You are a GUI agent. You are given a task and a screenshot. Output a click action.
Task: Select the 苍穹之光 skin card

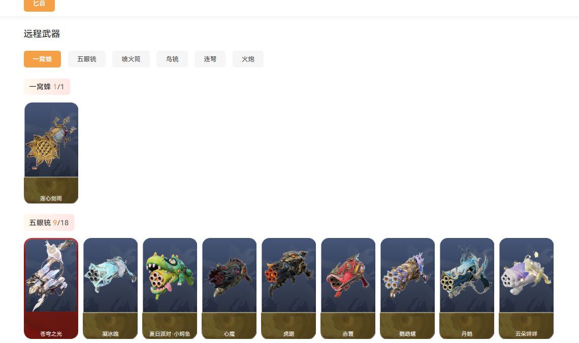[x=51, y=288]
